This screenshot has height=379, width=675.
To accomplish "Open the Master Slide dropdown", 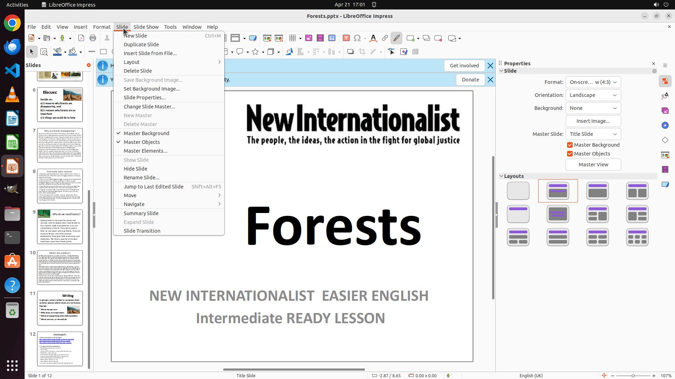I will click(593, 134).
